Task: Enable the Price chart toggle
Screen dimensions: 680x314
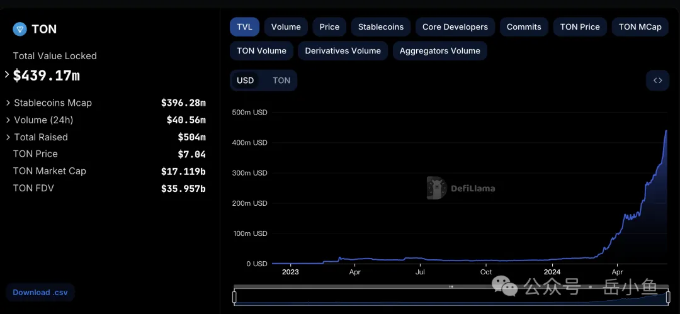Action: pyautogui.click(x=329, y=27)
